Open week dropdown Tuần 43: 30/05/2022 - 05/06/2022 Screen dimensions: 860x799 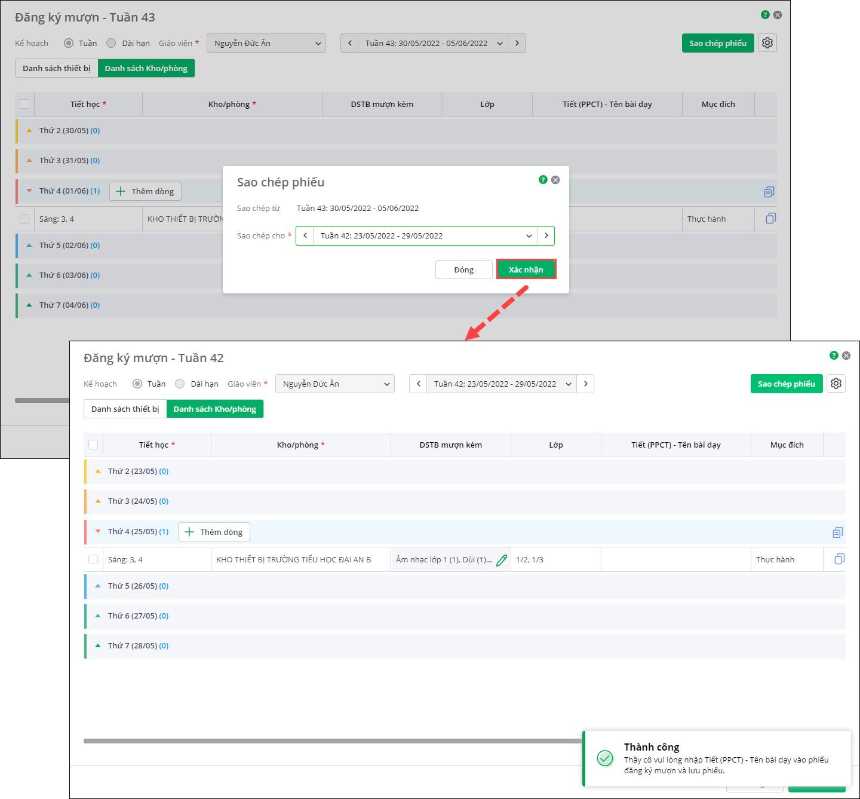click(x=433, y=43)
